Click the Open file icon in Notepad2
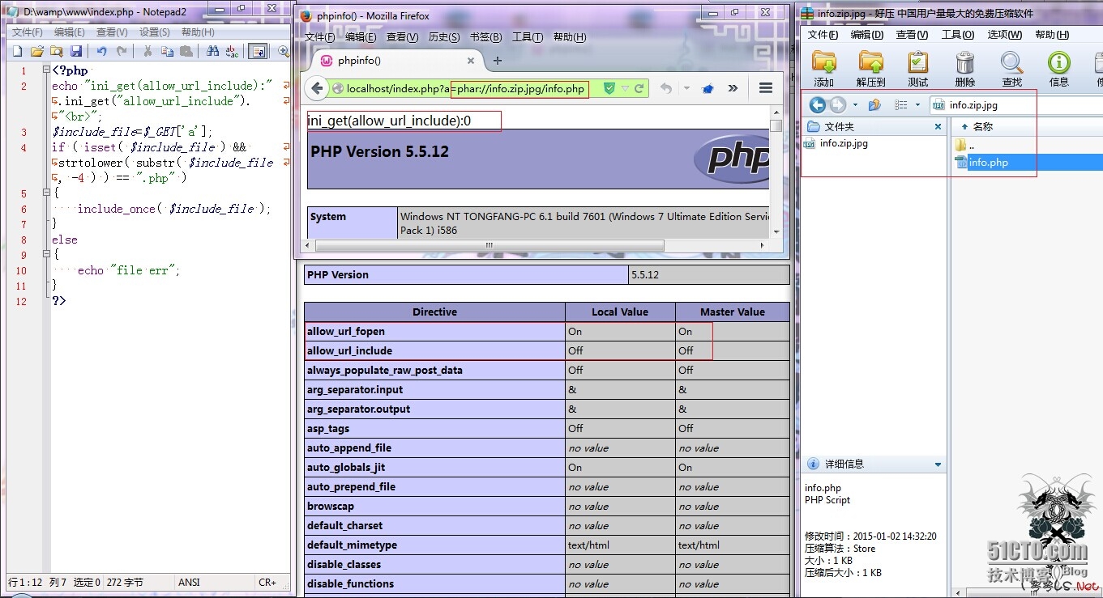This screenshot has height=598, width=1103. [x=36, y=51]
